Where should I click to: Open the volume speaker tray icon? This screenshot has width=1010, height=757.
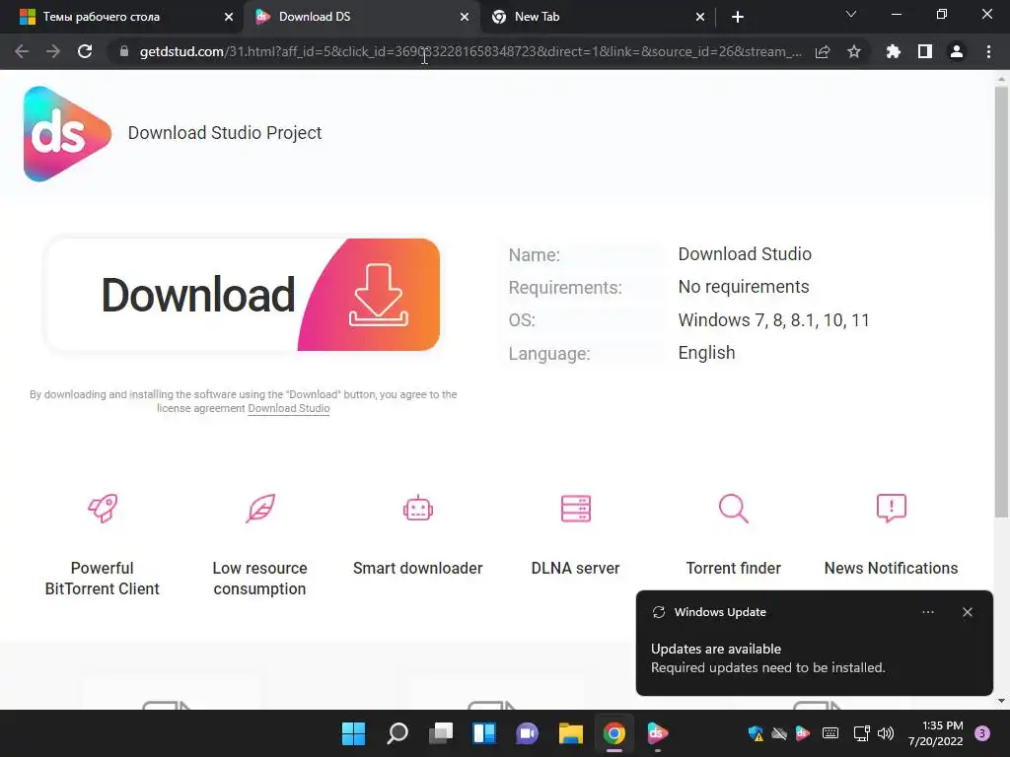pyautogui.click(x=886, y=733)
